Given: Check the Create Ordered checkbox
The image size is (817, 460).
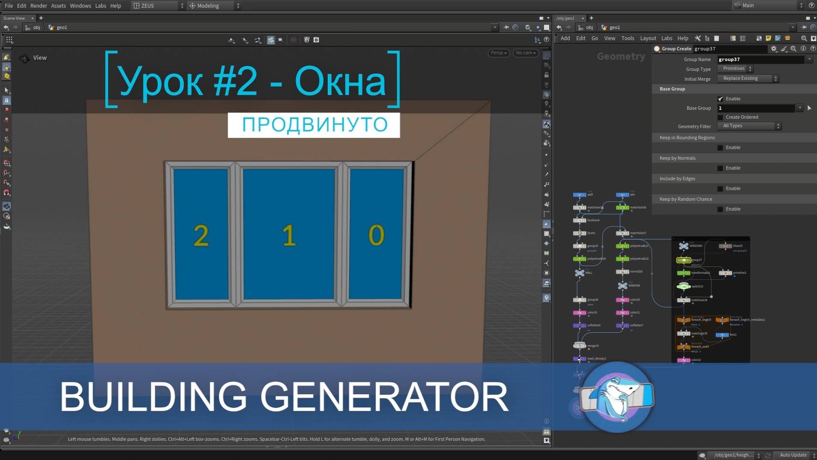Looking at the screenshot, I should pos(720,117).
